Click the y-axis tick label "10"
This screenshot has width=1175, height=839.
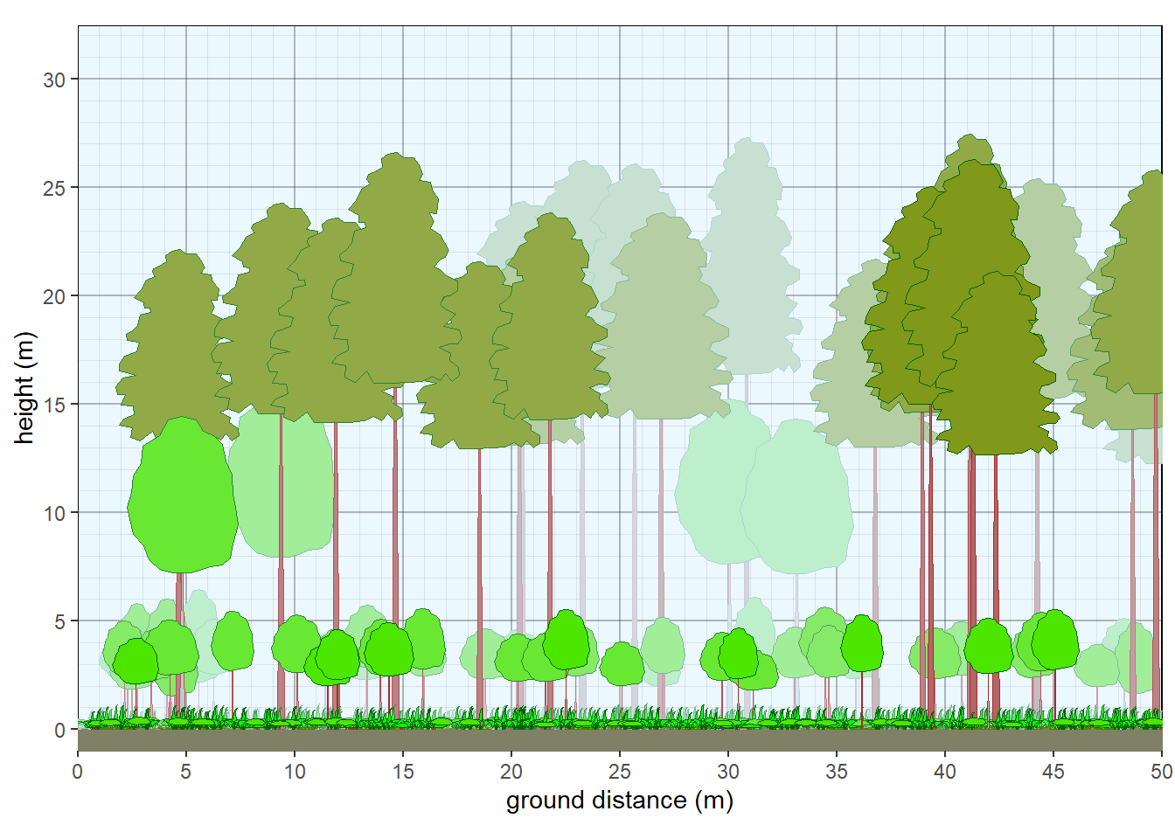click(54, 513)
